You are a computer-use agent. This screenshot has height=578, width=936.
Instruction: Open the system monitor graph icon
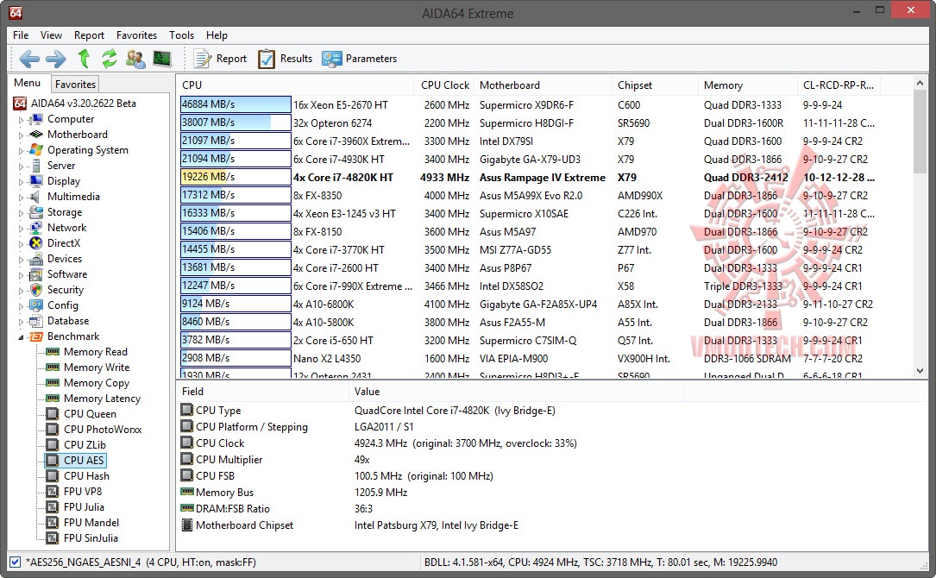tap(162, 59)
